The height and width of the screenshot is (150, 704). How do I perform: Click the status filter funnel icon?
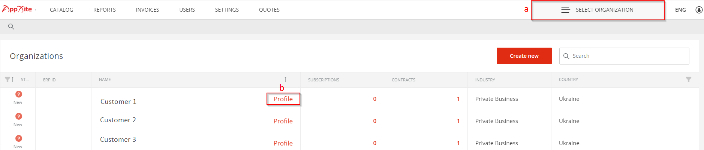7,79
